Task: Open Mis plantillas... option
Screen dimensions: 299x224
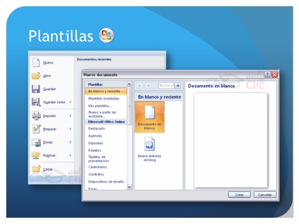Action: click(100, 106)
